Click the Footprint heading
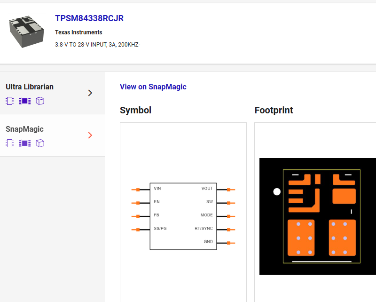The image size is (376, 302). pos(274,110)
